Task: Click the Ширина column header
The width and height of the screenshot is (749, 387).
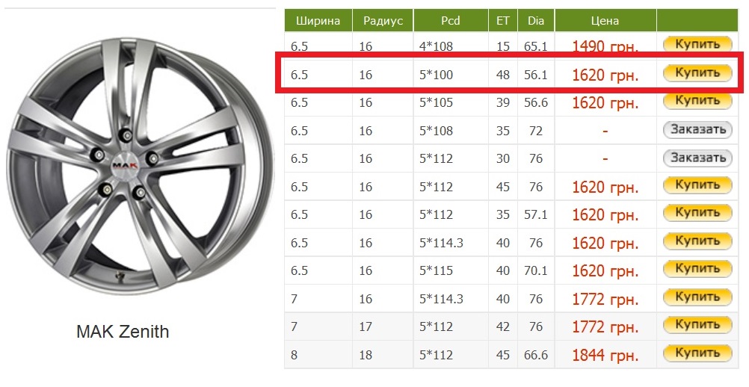Action: coord(318,21)
